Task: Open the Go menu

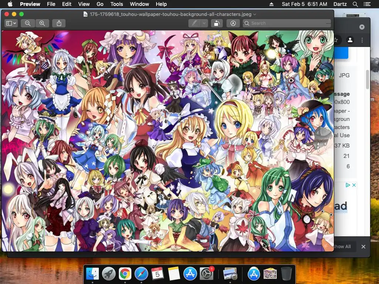Action: coord(100,4)
